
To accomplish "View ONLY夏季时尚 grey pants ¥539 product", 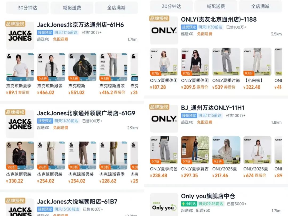I will click(x=226, y=69).
